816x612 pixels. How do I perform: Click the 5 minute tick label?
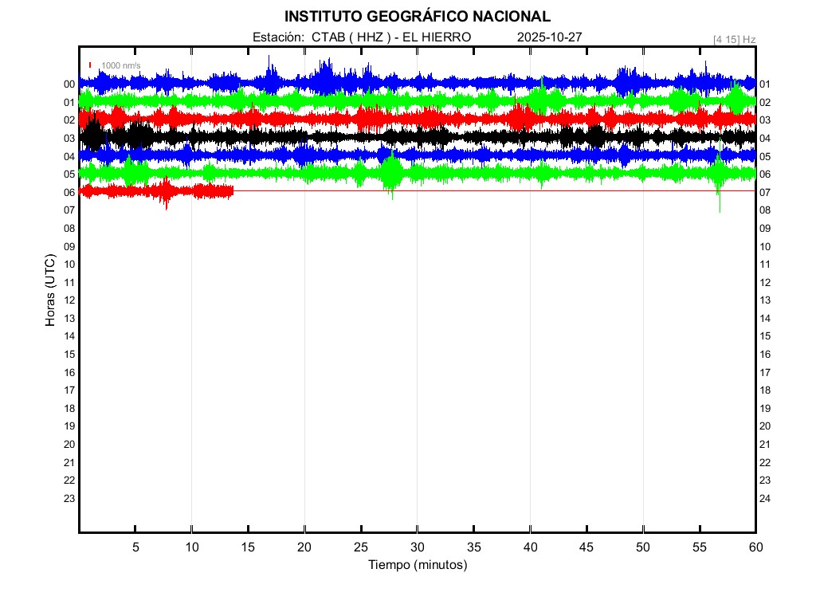point(135,547)
